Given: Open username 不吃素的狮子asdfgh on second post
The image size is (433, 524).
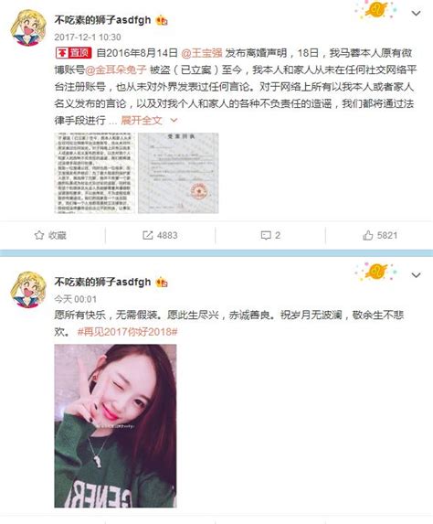Looking at the screenshot, I should (102, 282).
